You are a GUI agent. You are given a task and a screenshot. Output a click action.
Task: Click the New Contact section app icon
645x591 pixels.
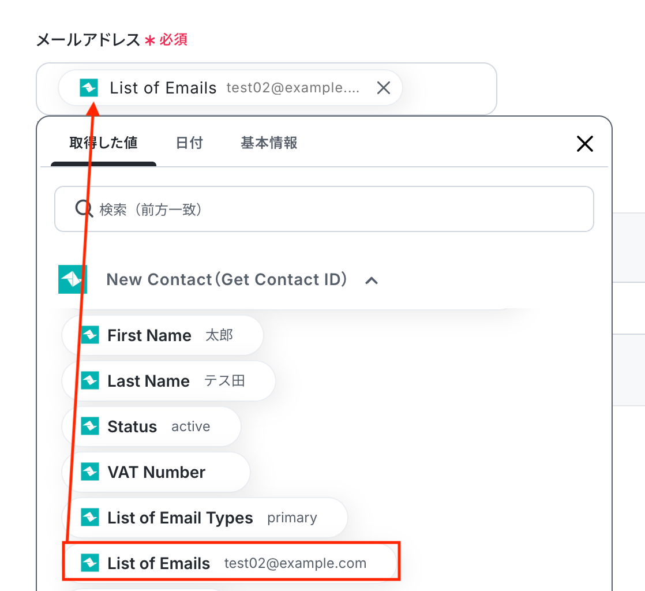click(x=72, y=279)
